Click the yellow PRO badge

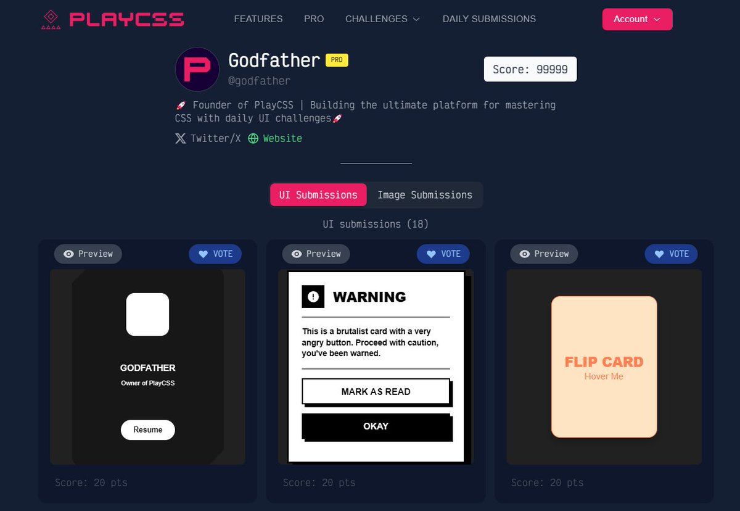(337, 60)
